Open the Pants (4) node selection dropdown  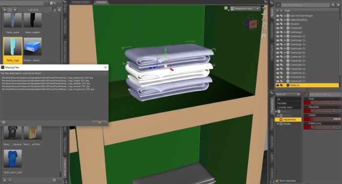(x=288, y=94)
